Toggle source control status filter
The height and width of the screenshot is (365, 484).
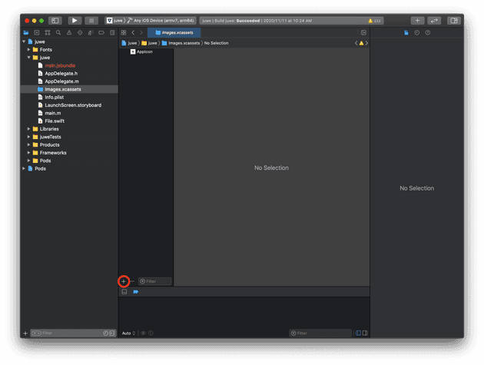[x=112, y=333]
